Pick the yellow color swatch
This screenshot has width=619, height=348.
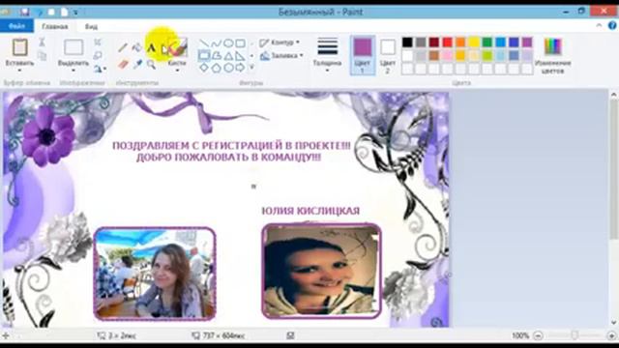(x=474, y=42)
